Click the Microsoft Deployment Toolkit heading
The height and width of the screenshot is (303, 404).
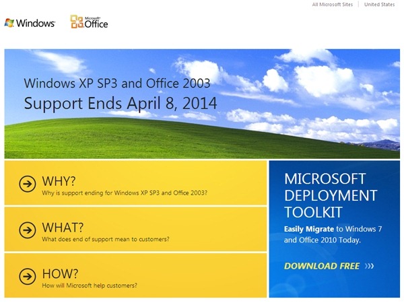point(330,195)
